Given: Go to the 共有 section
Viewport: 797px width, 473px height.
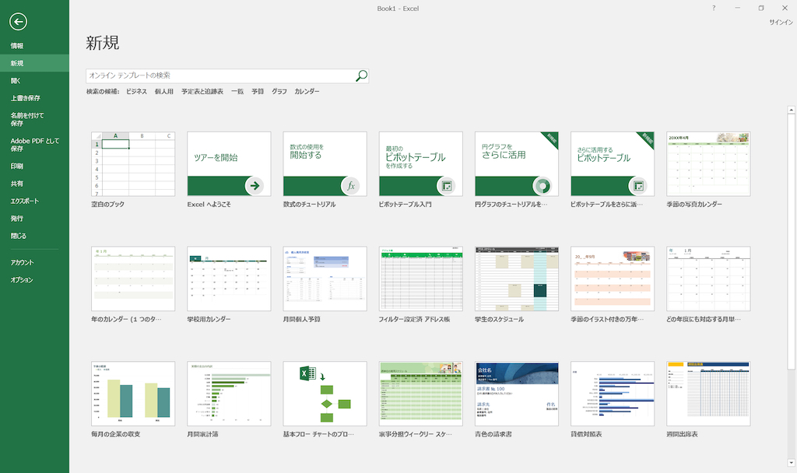Looking at the screenshot, I should coord(34,184).
